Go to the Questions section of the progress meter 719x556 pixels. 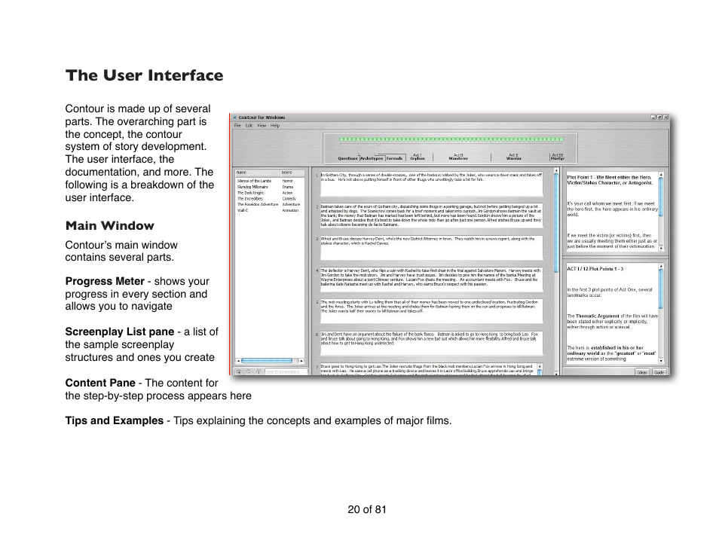pyautogui.click(x=347, y=158)
